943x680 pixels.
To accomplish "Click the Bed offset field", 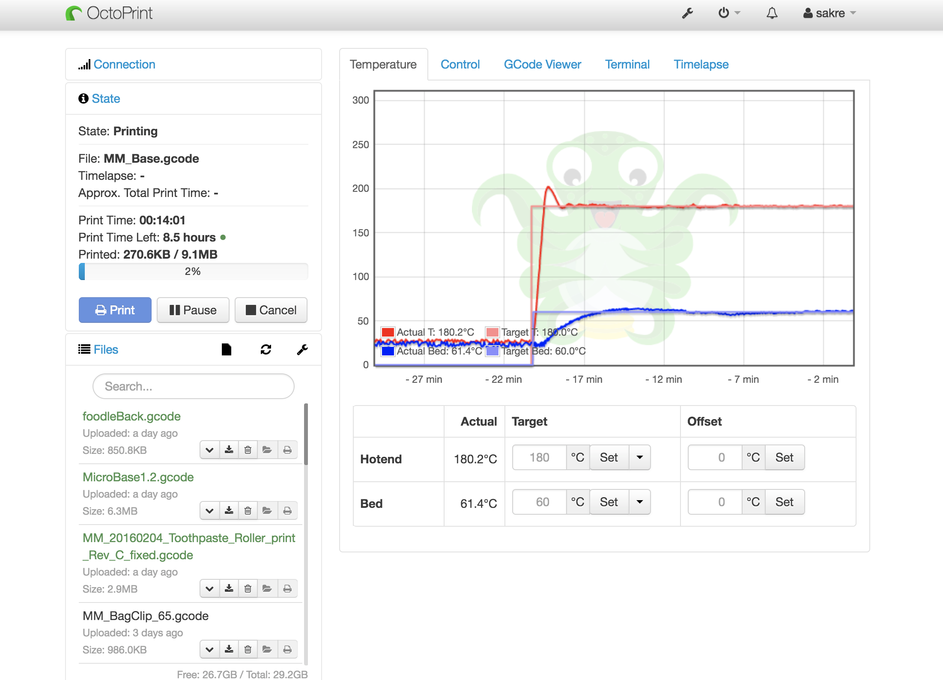I will click(x=715, y=502).
